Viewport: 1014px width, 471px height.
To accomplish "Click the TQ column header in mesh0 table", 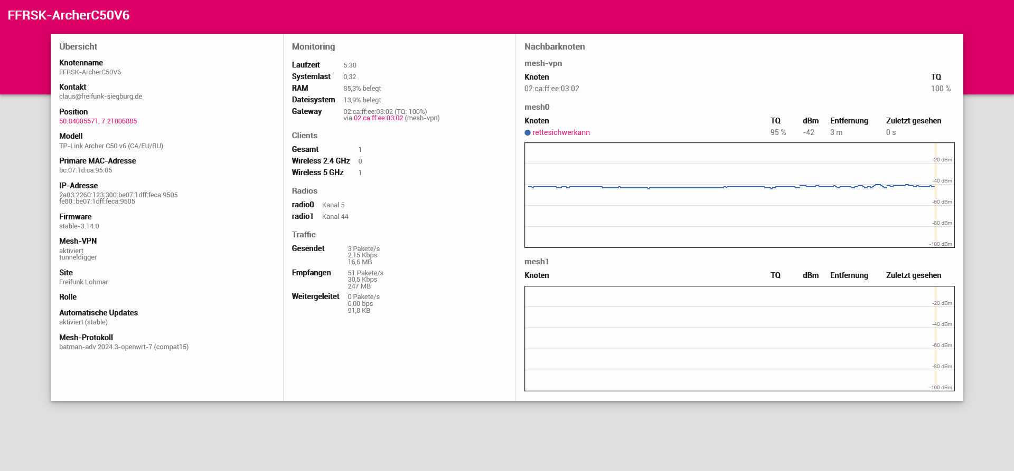I will coord(775,121).
